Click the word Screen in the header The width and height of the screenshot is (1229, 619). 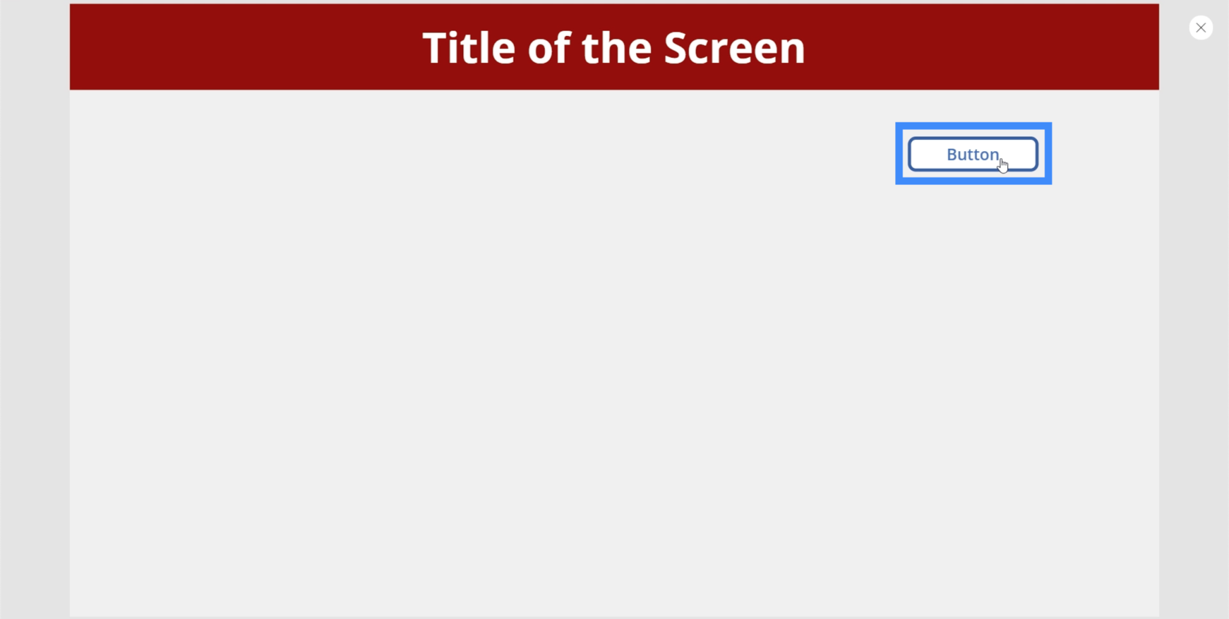pos(735,48)
